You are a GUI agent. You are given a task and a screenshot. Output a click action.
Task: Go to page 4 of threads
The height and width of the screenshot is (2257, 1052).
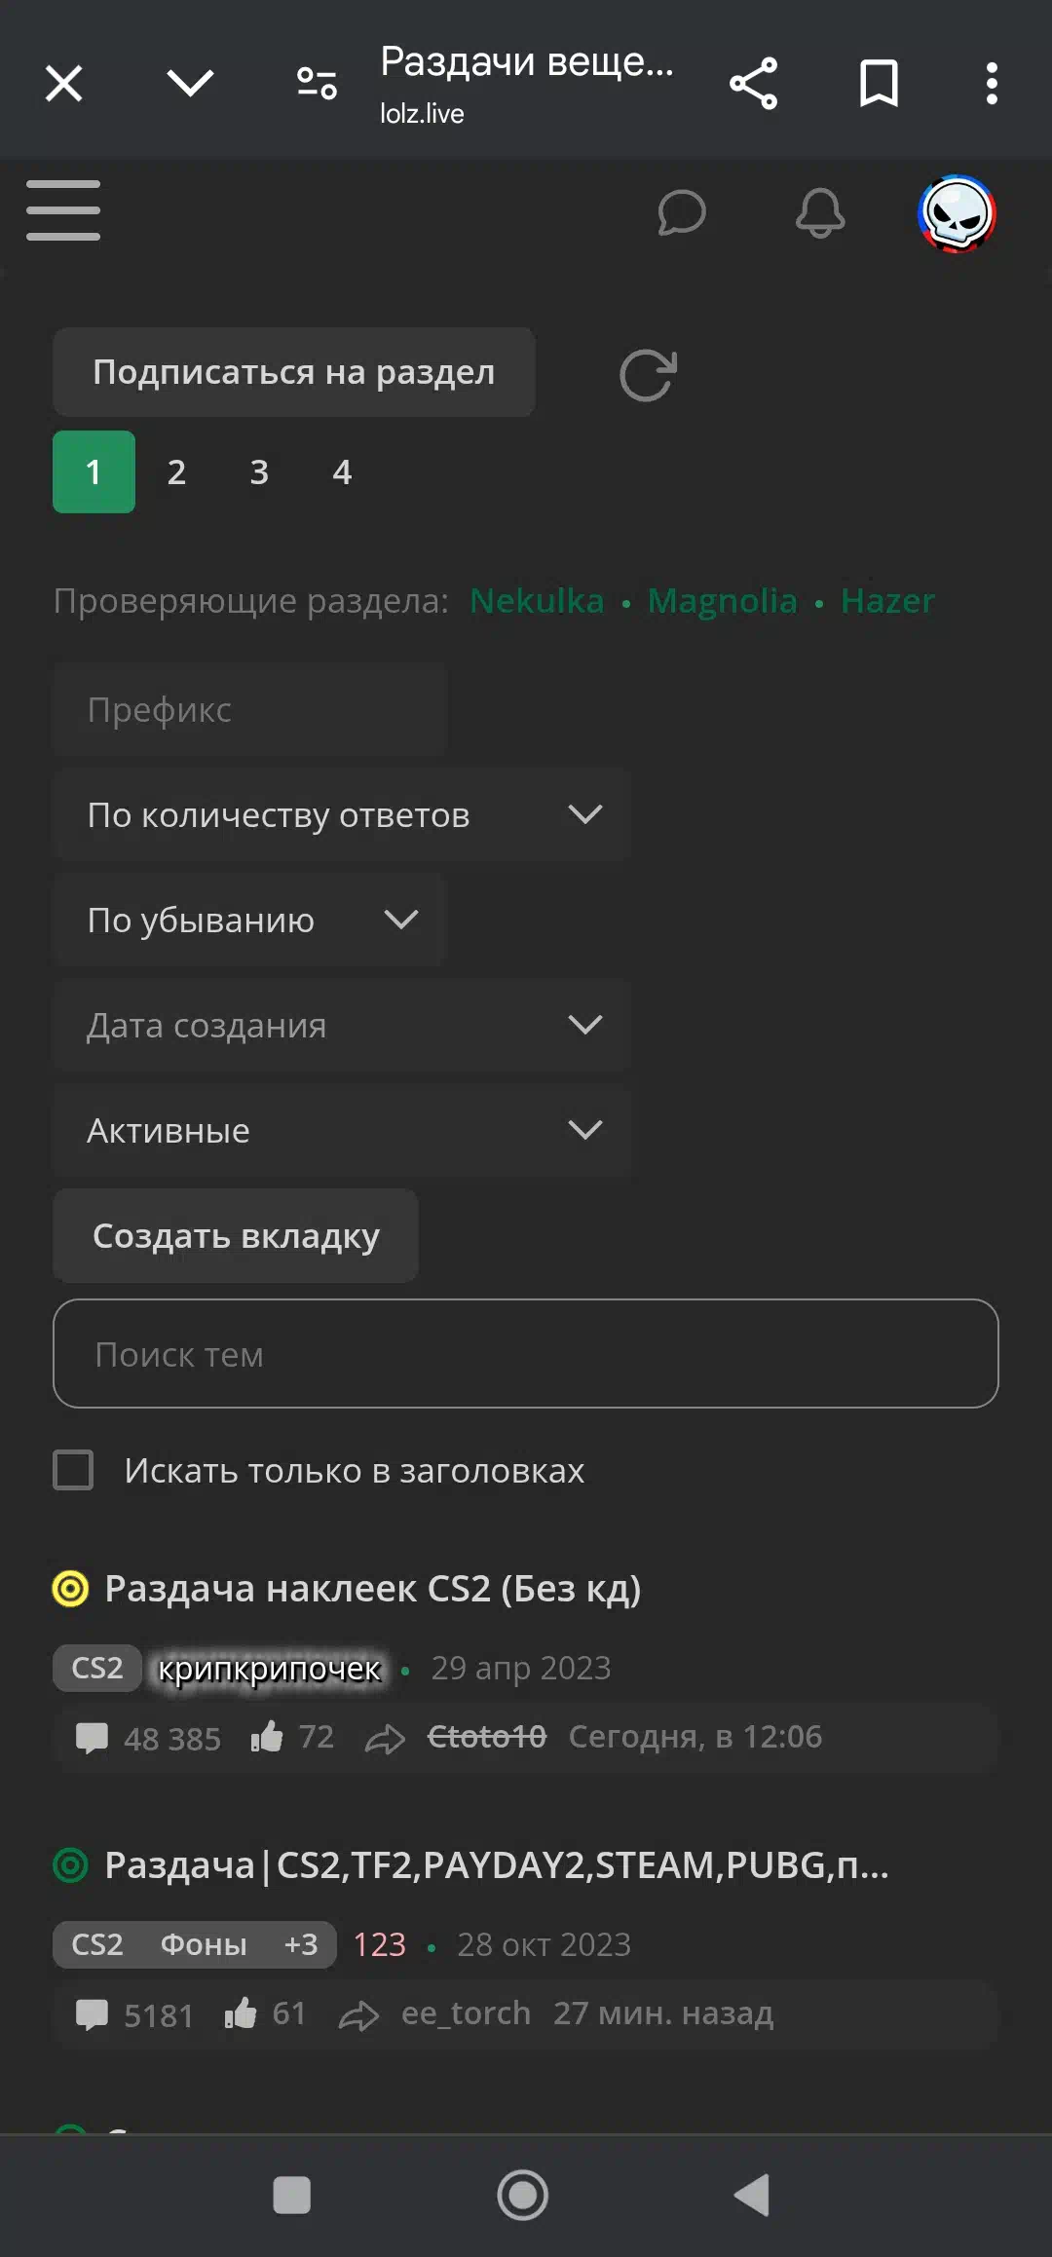pos(342,471)
